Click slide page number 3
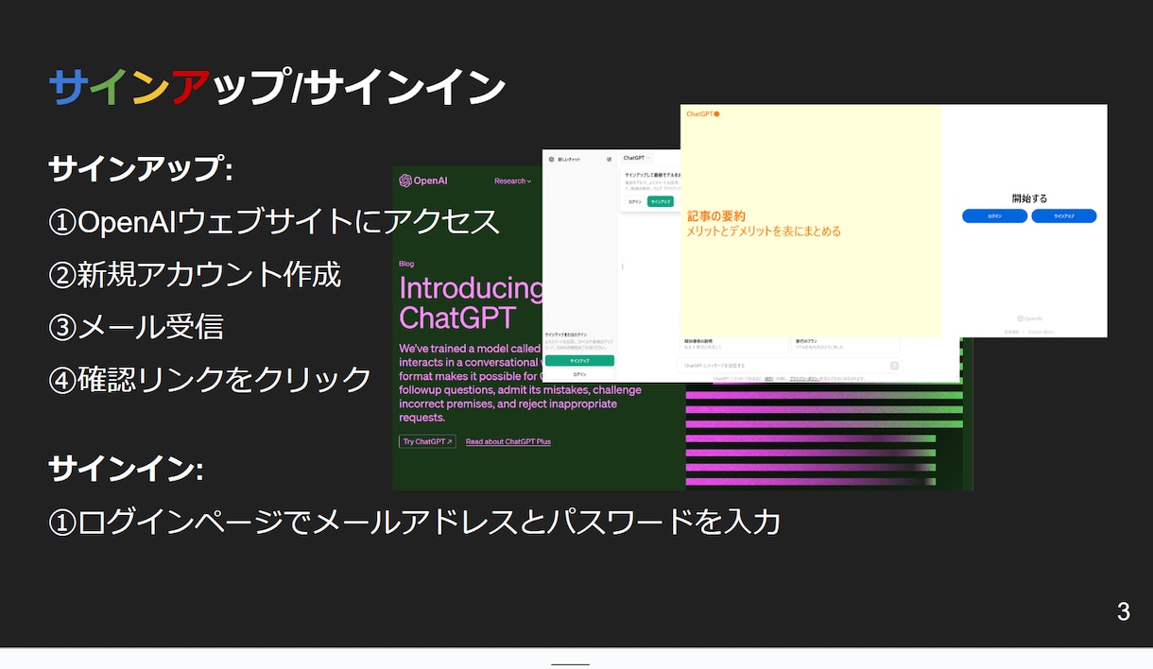This screenshot has width=1153, height=669. coord(1123,611)
